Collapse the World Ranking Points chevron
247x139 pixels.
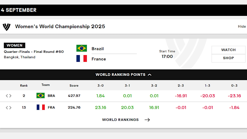[150, 75]
